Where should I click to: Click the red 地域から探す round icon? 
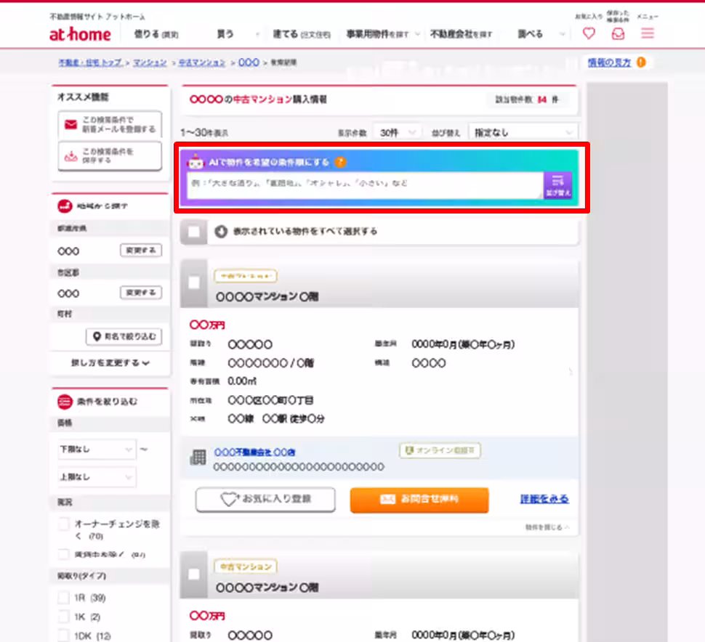tap(65, 206)
